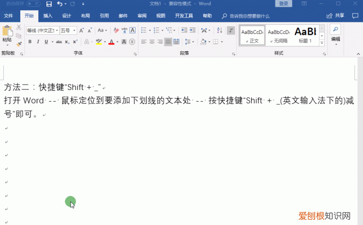
Task: Open the 开发工具 (Developer) tab
Action: click(184, 16)
